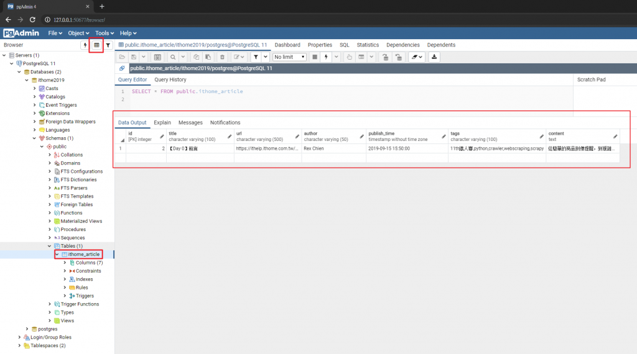Viewport: 637px width, 354px height.
Task: Click the Delete trash icon in query toolbar
Action: [222, 57]
